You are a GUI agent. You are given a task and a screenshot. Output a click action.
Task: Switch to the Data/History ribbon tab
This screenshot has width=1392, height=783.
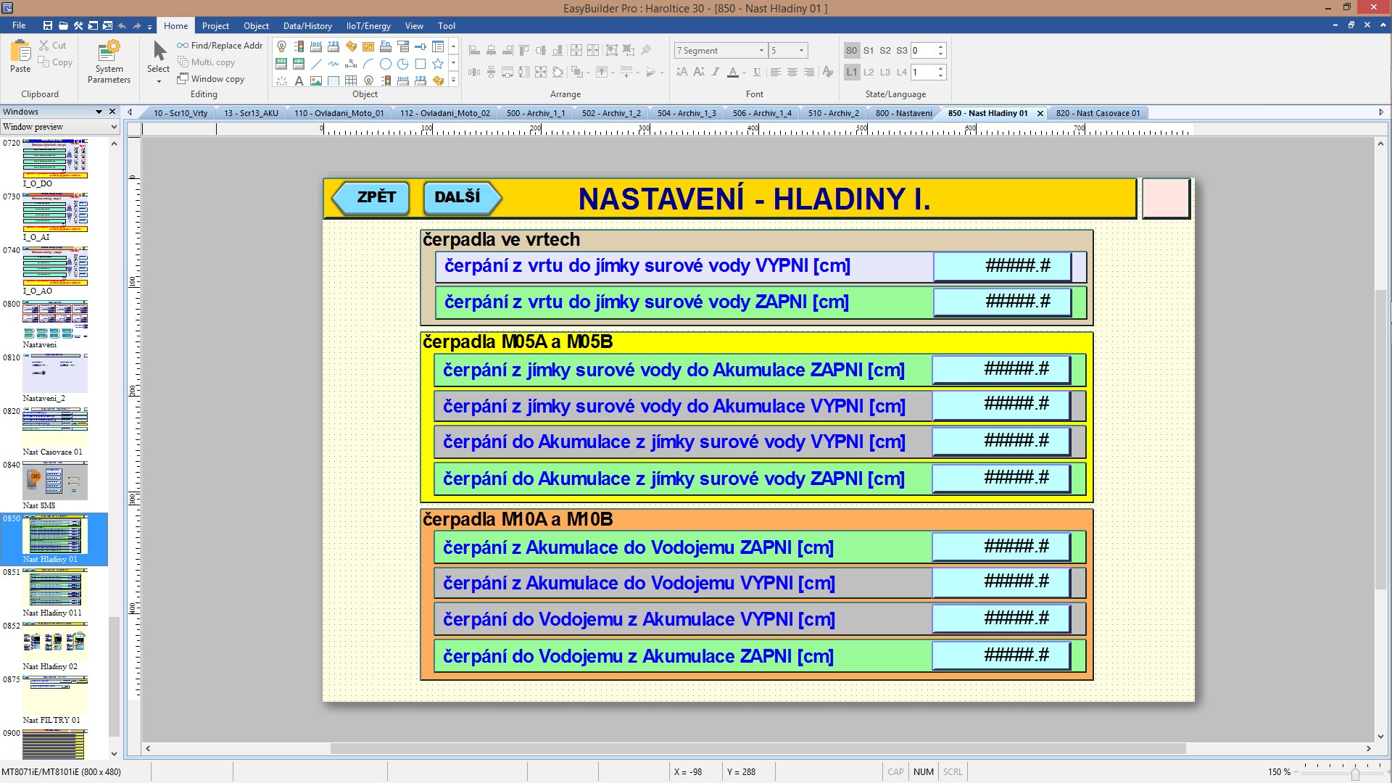click(307, 25)
